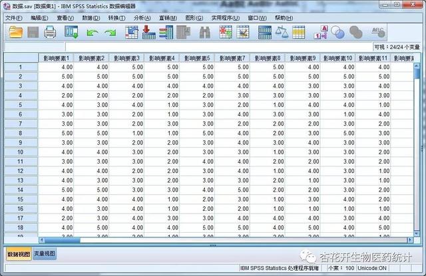Screen dimensions: 426x276
Task: Open Find with the binoculars icon
Action: (205, 33)
